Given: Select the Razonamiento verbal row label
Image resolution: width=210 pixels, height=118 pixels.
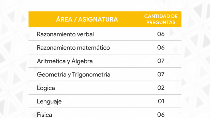Looking at the screenshot, I should pyautogui.click(x=65, y=34).
